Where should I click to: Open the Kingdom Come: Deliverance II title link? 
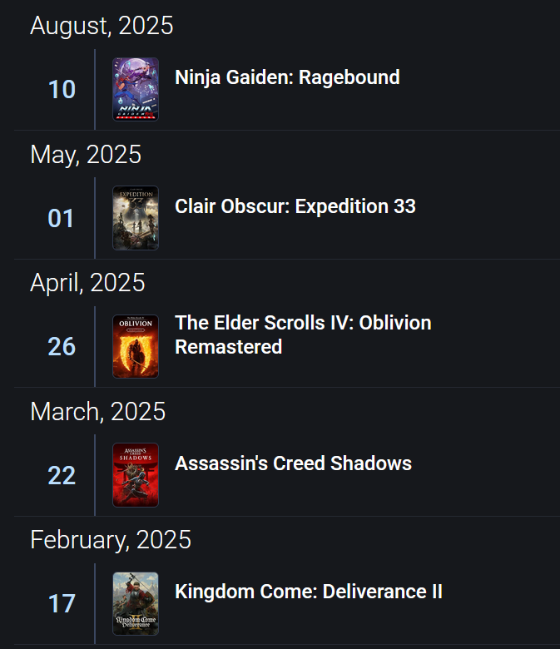coord(309,592)
